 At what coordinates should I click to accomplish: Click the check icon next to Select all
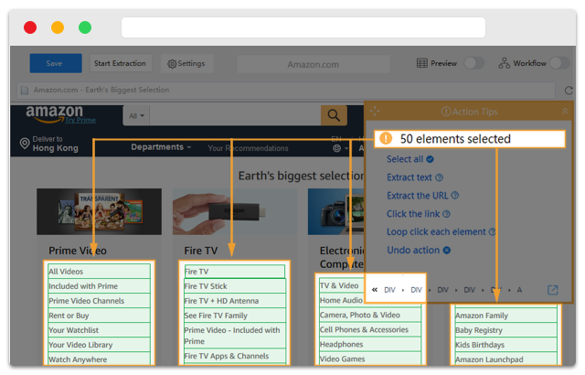pos(430,159)
